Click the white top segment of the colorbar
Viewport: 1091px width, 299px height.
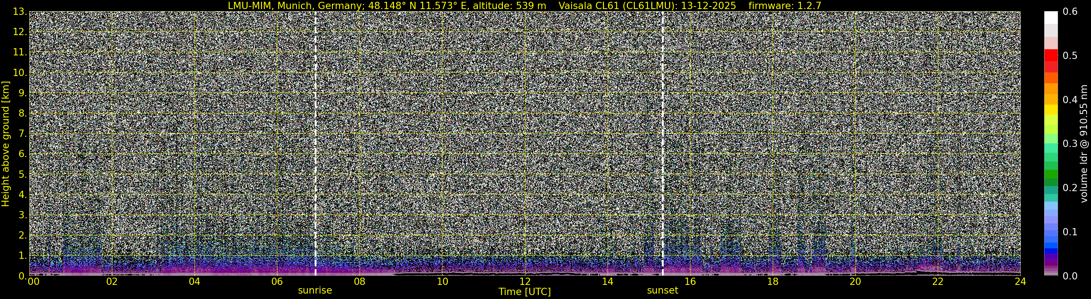1051,18
